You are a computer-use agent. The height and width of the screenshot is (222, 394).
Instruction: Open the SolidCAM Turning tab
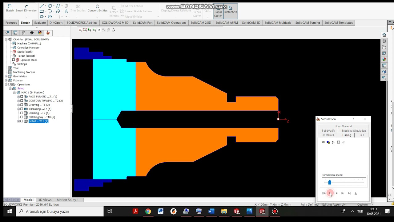coord(308,23)
